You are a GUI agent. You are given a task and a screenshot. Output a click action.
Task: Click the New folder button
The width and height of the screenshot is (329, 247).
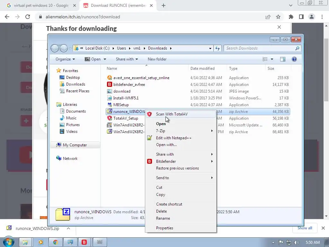coord(157,59)
